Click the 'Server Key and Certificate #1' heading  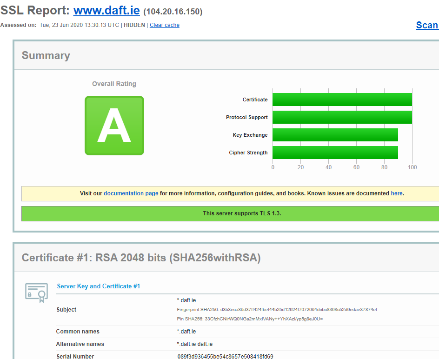pyautogui.click(x=99, y=286)
